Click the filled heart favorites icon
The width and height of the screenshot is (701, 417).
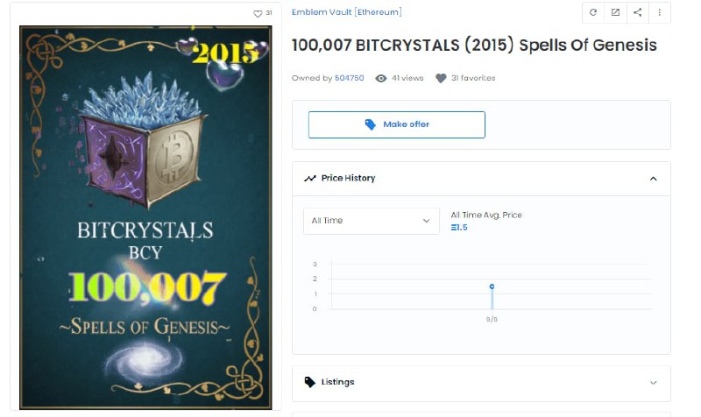(x=441, y=79)
